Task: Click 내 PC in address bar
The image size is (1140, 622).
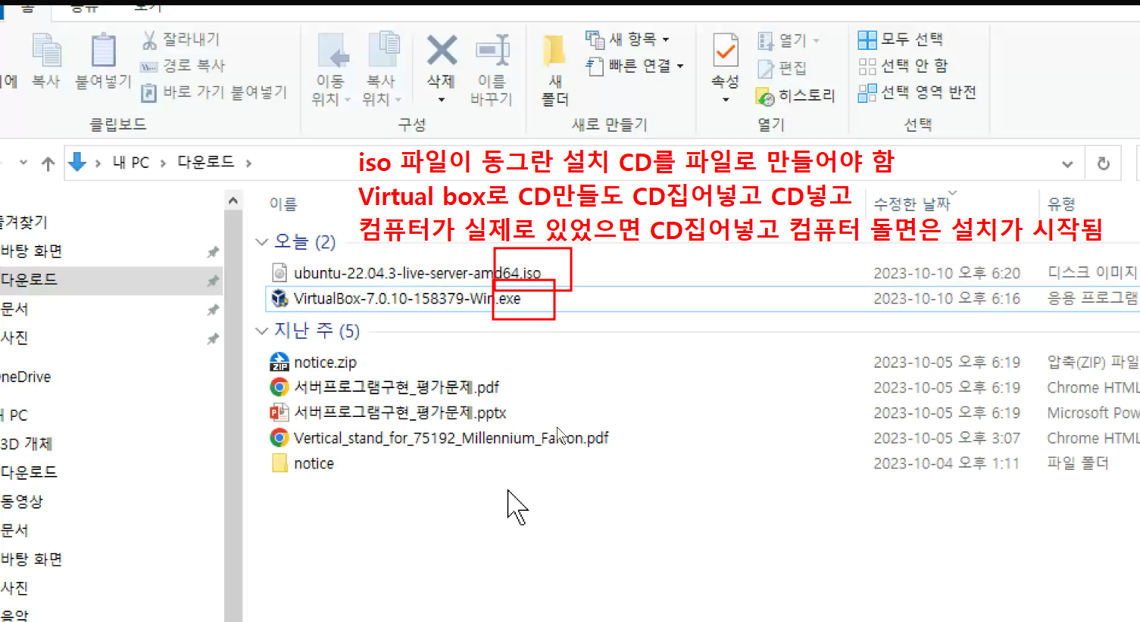Action: coord(131,162)
